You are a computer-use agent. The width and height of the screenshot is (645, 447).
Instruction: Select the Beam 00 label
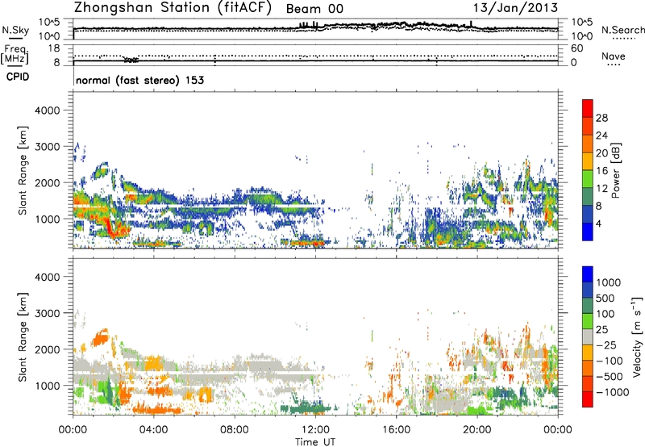(x=314, y=9)
